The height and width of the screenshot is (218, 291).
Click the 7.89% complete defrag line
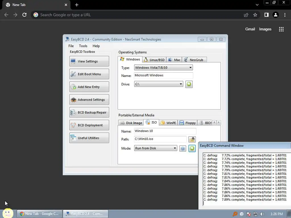pos(245,200)
